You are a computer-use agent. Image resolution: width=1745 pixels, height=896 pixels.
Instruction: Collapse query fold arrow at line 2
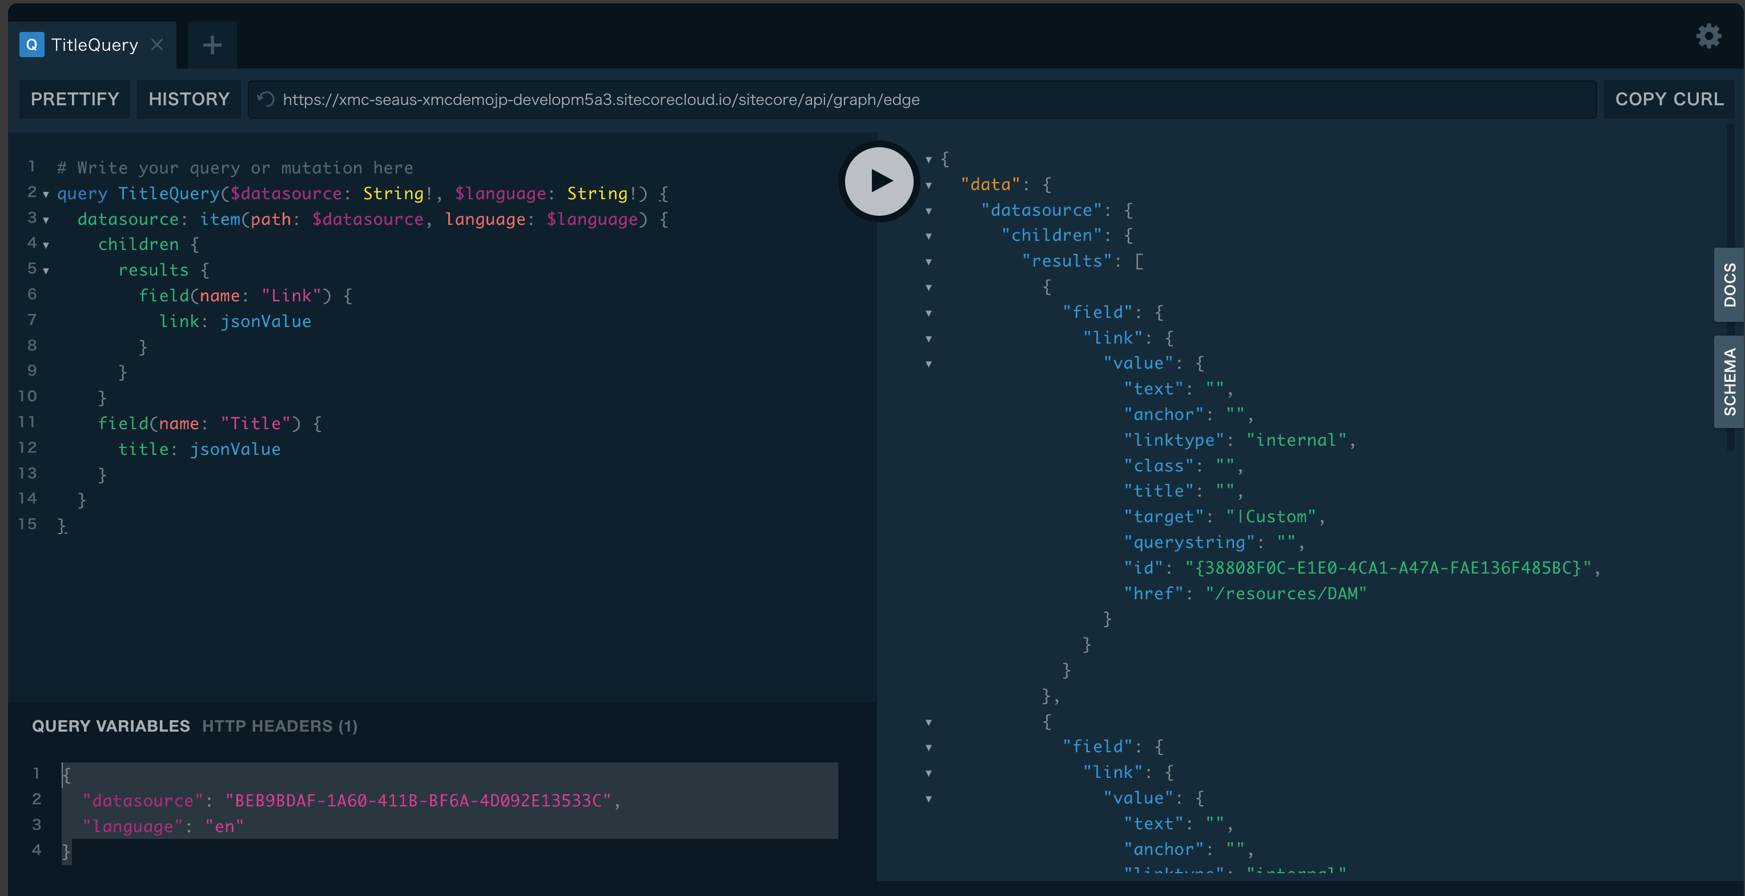(46, 195)
